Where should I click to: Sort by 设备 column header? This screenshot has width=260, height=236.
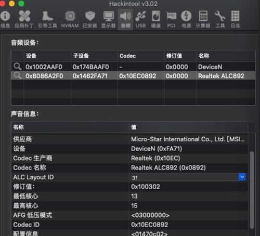pos(47,56)
